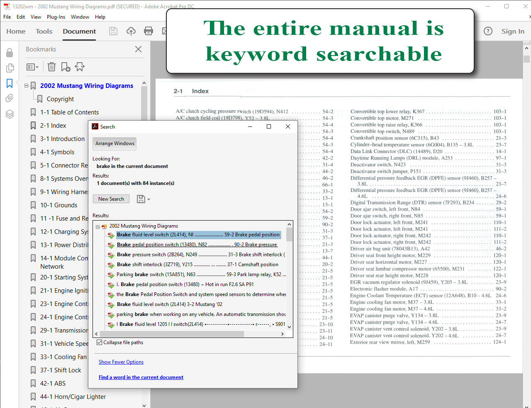Open the View menu
The image size is (531, 408).
(36, 17)
